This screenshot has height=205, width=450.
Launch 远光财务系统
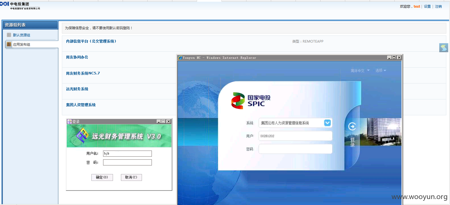[77, 89]
